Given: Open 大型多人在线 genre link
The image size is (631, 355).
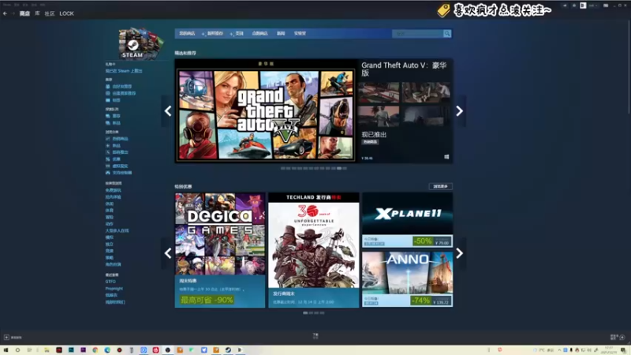Looking at the screenshot, I should [117, 230].
